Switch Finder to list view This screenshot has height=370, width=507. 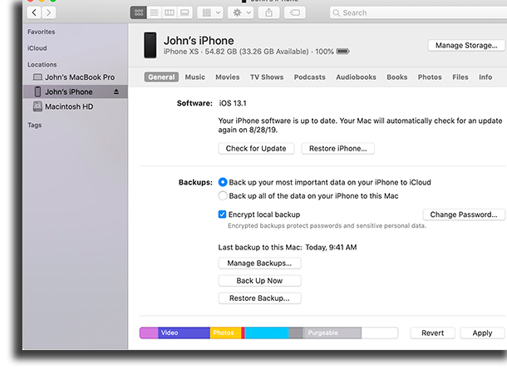click(155, 12)
